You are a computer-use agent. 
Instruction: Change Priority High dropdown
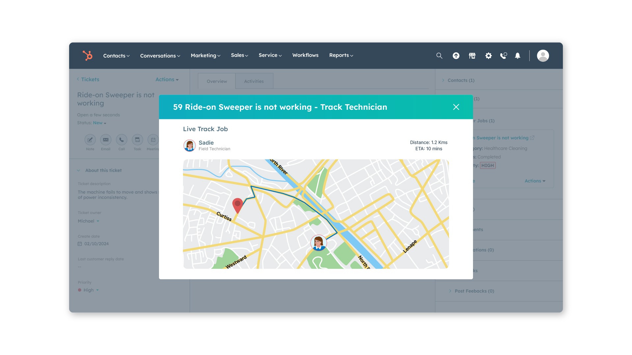[x=88, y=290]
